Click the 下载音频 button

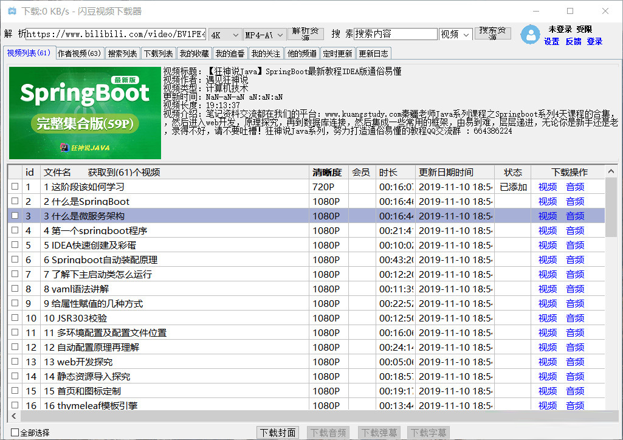(x=328, y=433)
